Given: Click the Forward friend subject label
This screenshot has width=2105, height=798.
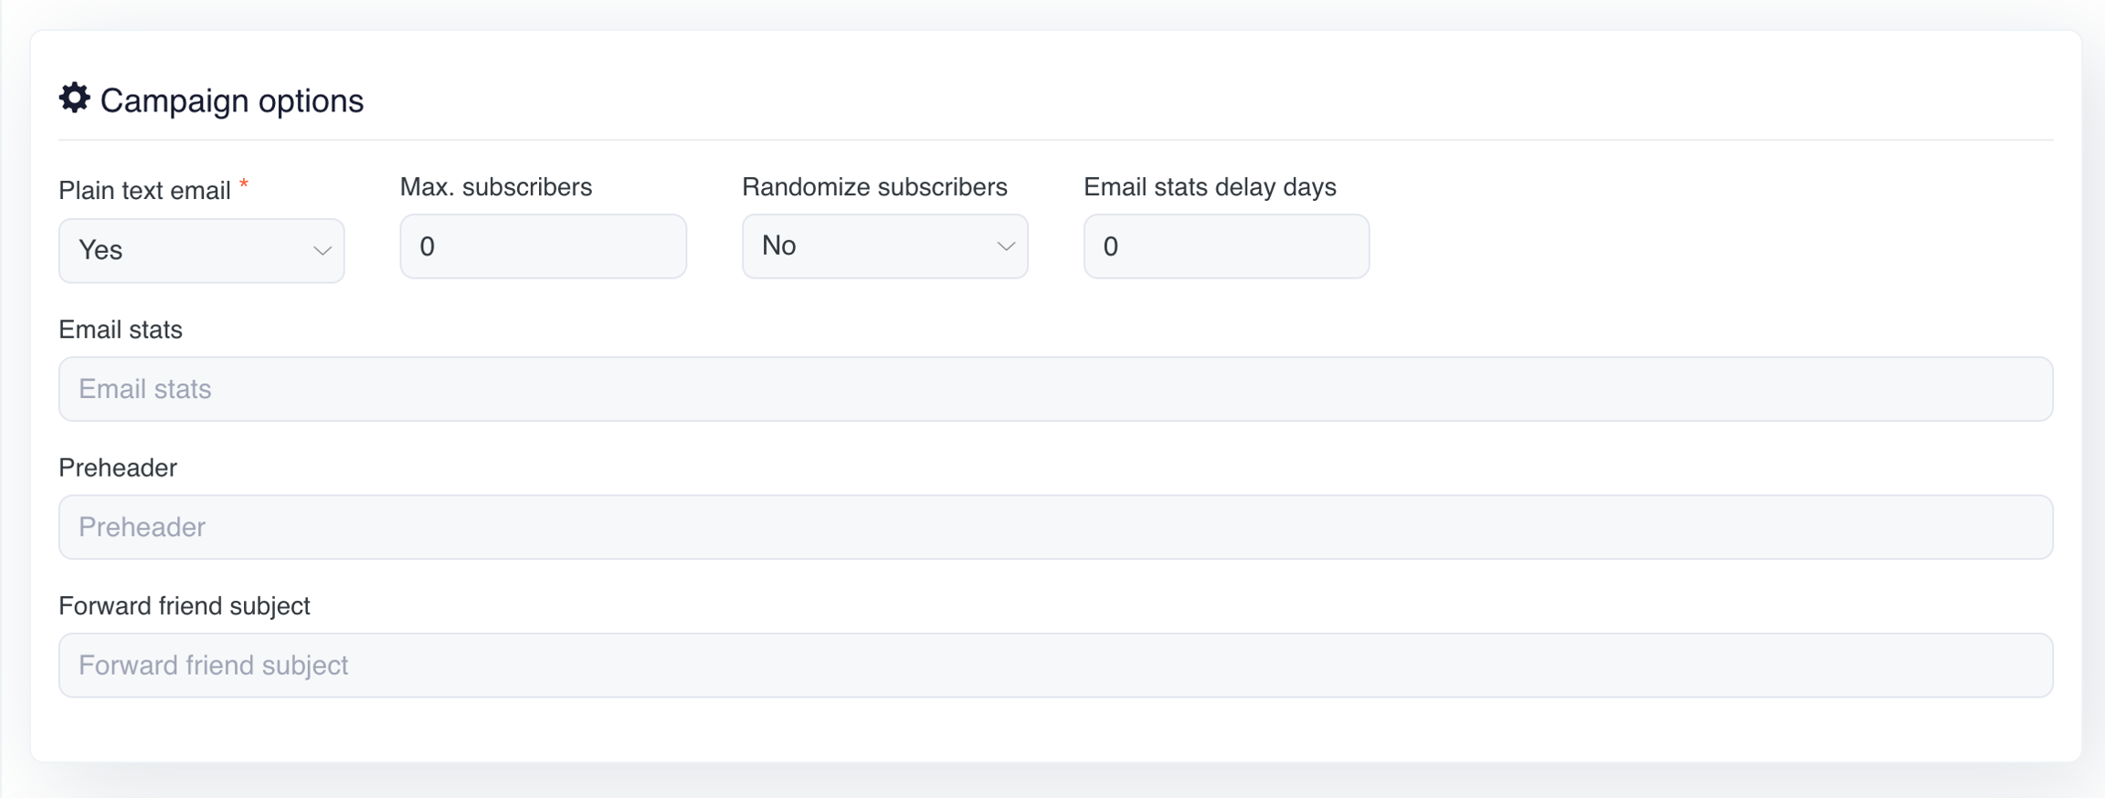Looking at the screenshot, I should [x=185, y=605].
